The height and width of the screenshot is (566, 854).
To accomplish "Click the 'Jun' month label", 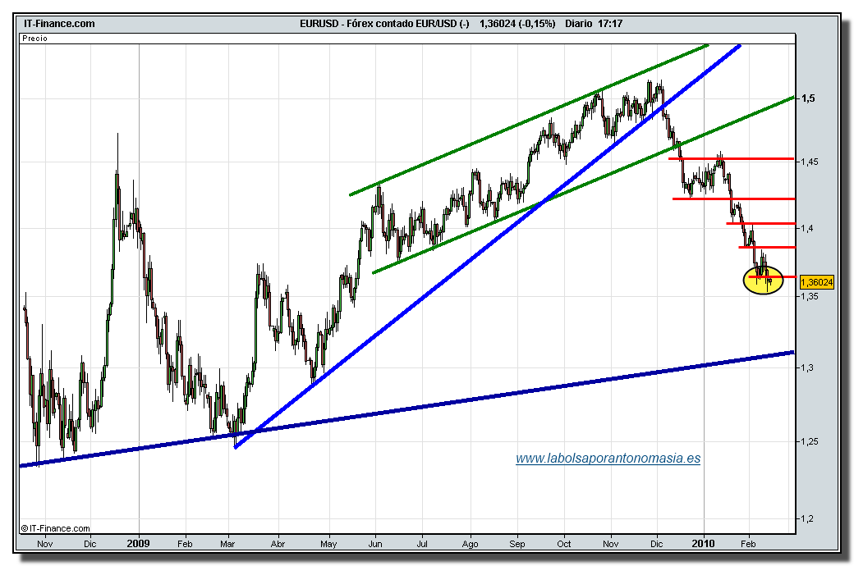I will pos(374,544).
